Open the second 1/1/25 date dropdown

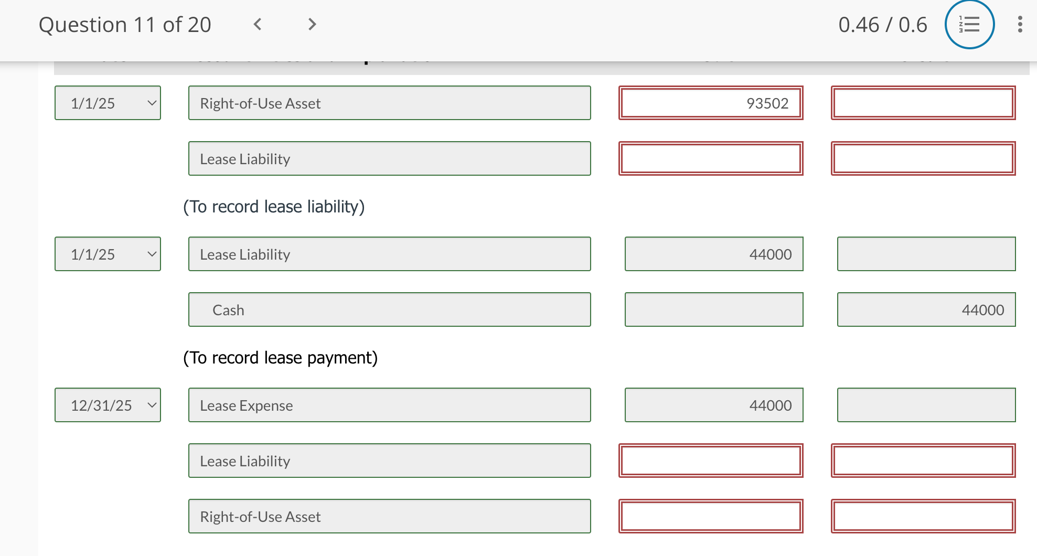click(108, 254)
